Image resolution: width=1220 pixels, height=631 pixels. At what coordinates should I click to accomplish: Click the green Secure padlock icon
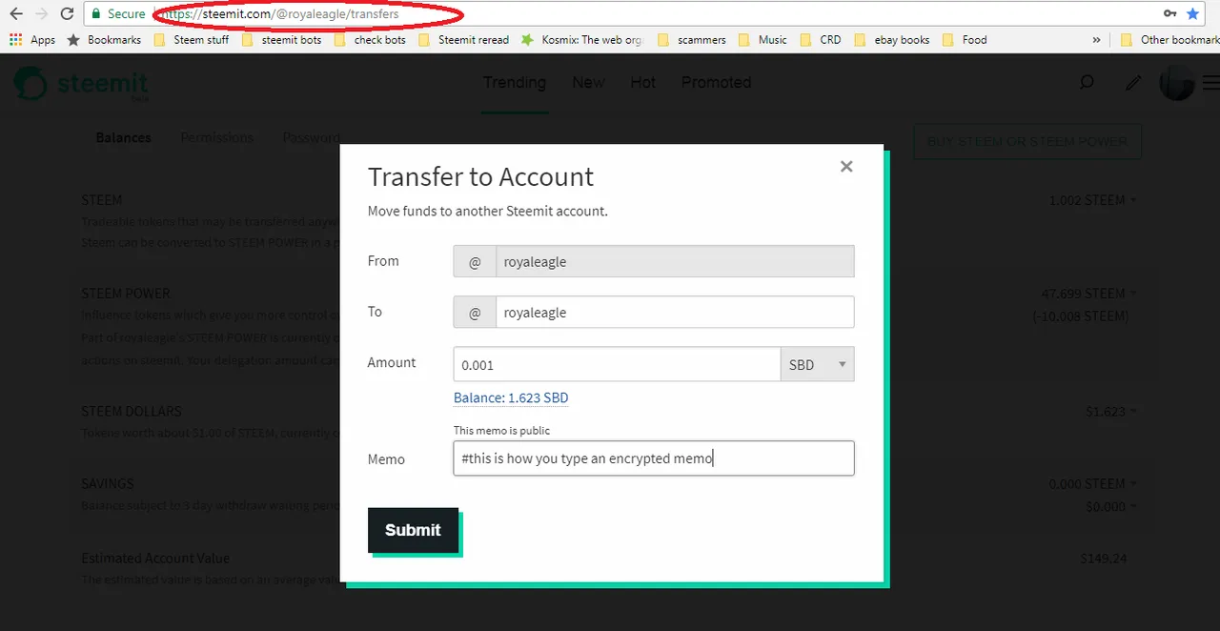[95, 14]
